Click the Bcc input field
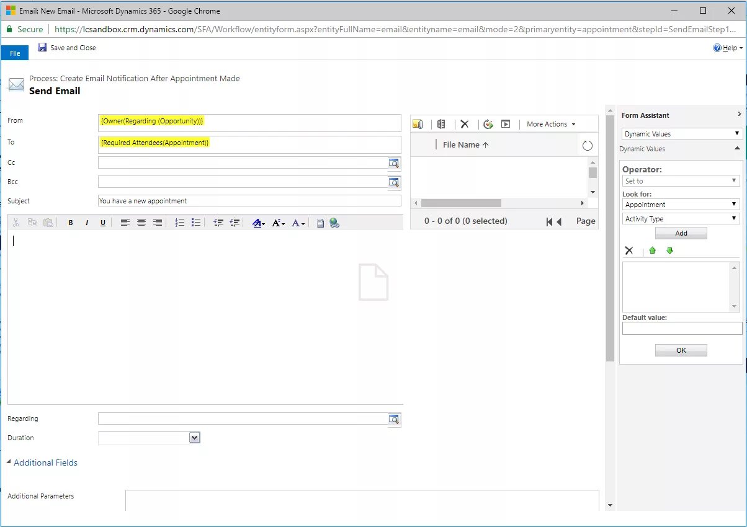Screen dimensions: 747x527 click(x=243, y=182)
